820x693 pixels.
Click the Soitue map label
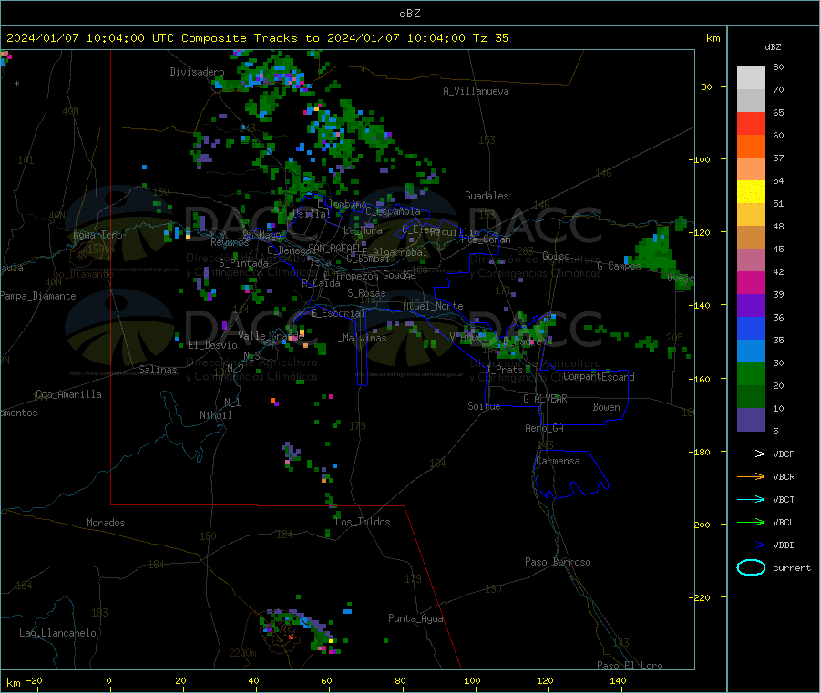484,405
